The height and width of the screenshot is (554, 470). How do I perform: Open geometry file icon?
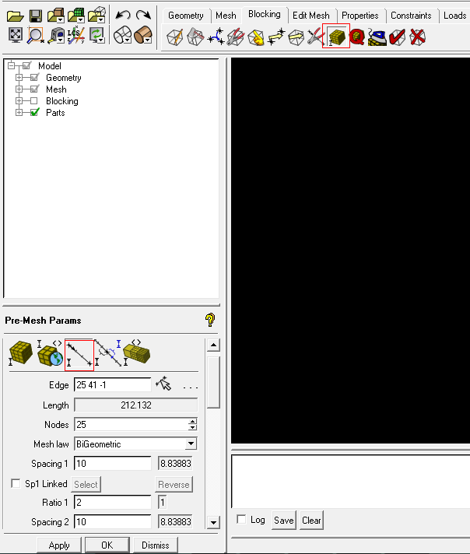point(55,16)
